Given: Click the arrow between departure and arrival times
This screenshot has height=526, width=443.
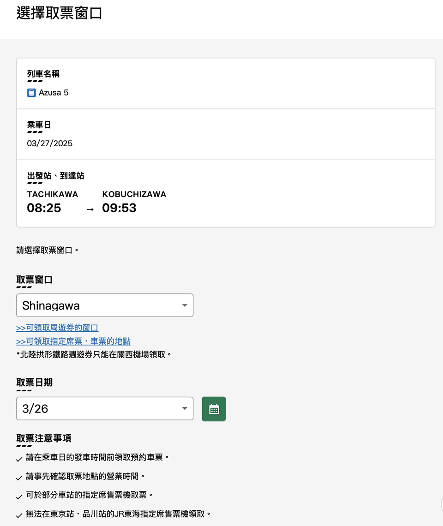Looking at the screenshot, I should [90, 209].
